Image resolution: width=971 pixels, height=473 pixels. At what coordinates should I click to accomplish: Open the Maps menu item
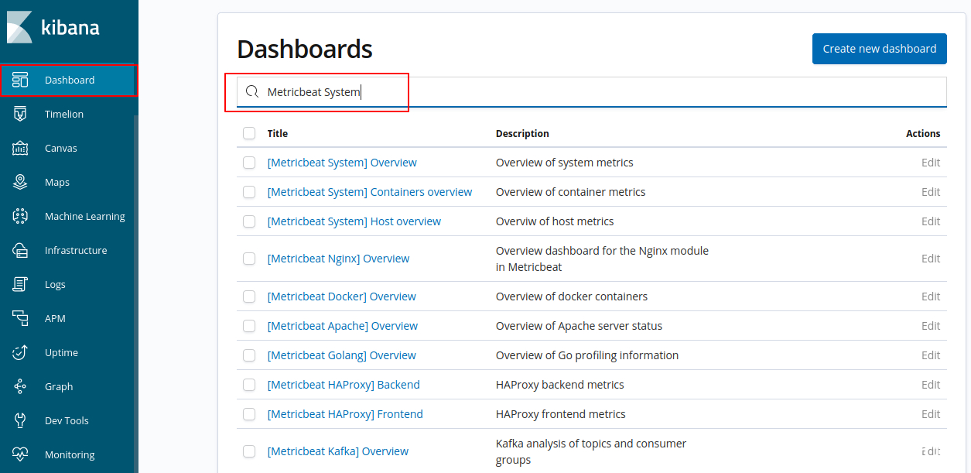click(x=57, y=182)
